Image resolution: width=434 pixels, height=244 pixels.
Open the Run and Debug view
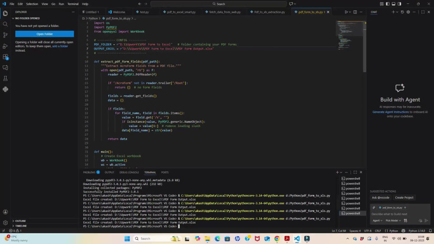coord(5,46)
